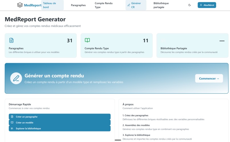The width and height of the screenshot is (230, 142).
Task: Open the AlexNérot account button
Action: 207,5
